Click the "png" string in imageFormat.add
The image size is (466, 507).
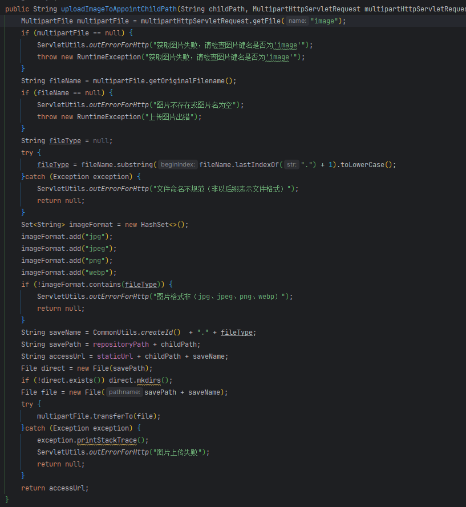tap(95, 261)
